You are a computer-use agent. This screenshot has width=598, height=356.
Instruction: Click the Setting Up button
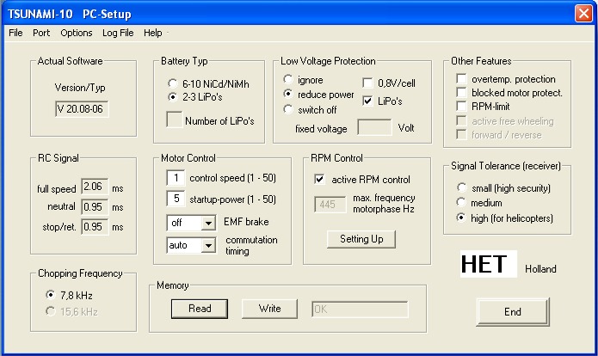(x=361, y=239)
